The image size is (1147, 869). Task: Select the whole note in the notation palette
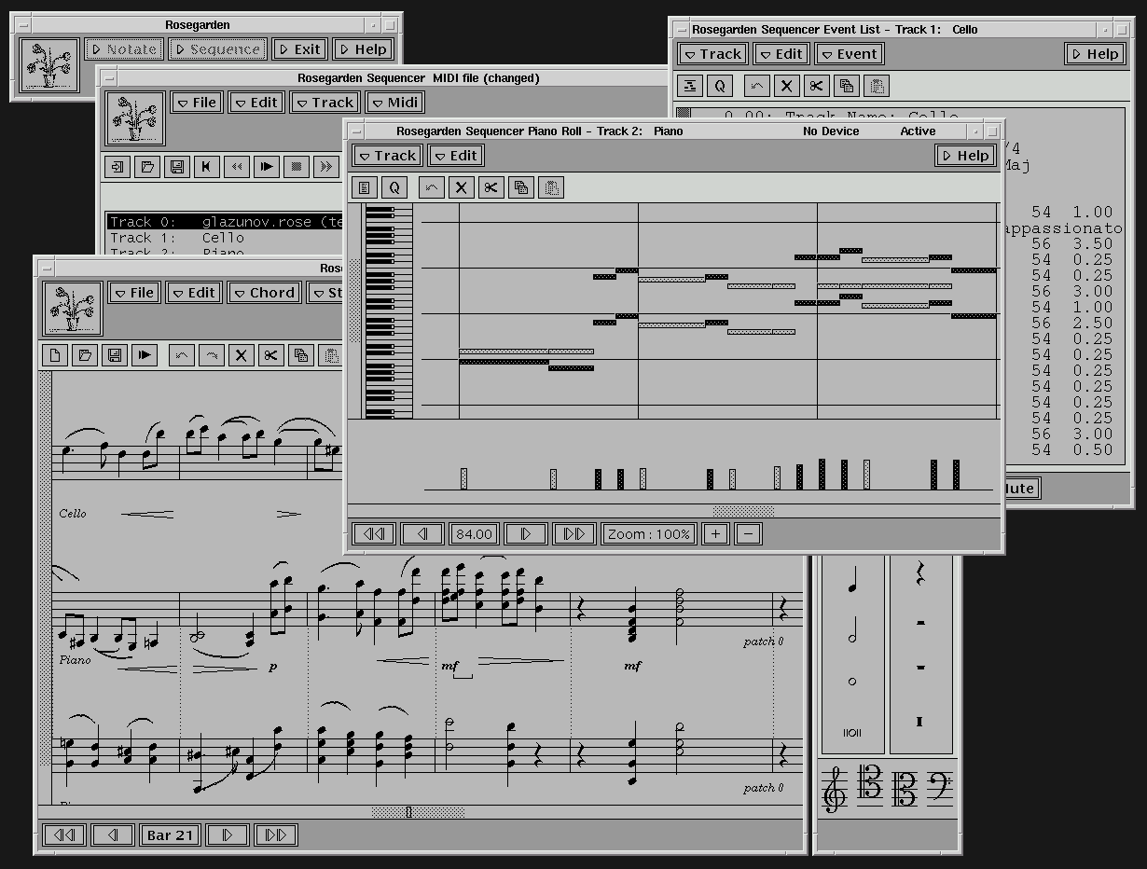point(852,682)
